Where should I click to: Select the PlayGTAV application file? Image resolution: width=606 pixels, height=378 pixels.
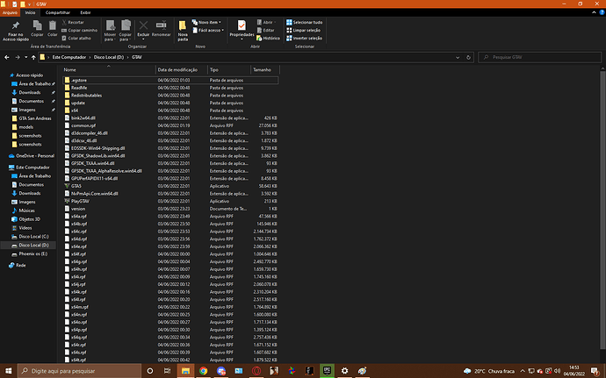click(x=170, y=201)
